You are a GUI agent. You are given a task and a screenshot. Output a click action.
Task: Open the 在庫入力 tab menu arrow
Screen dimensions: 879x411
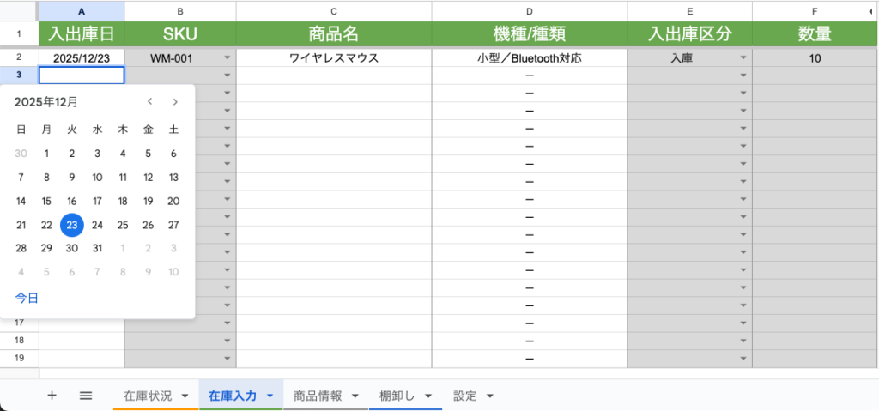[x=270, y=396]
